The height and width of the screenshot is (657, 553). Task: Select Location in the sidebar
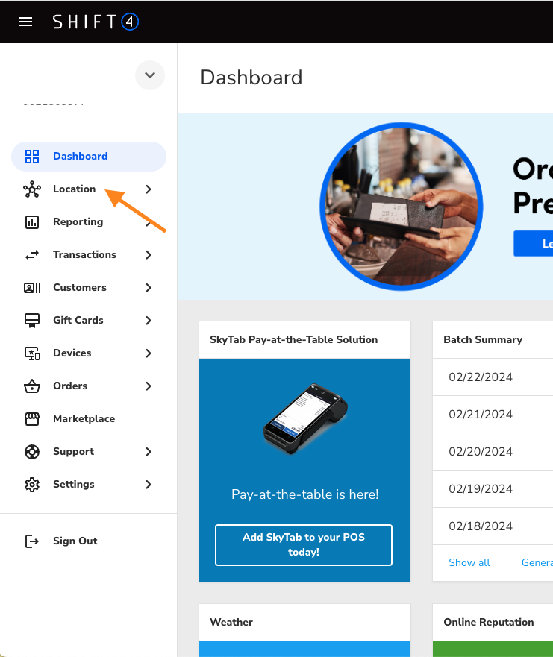[x=74, y=189]
